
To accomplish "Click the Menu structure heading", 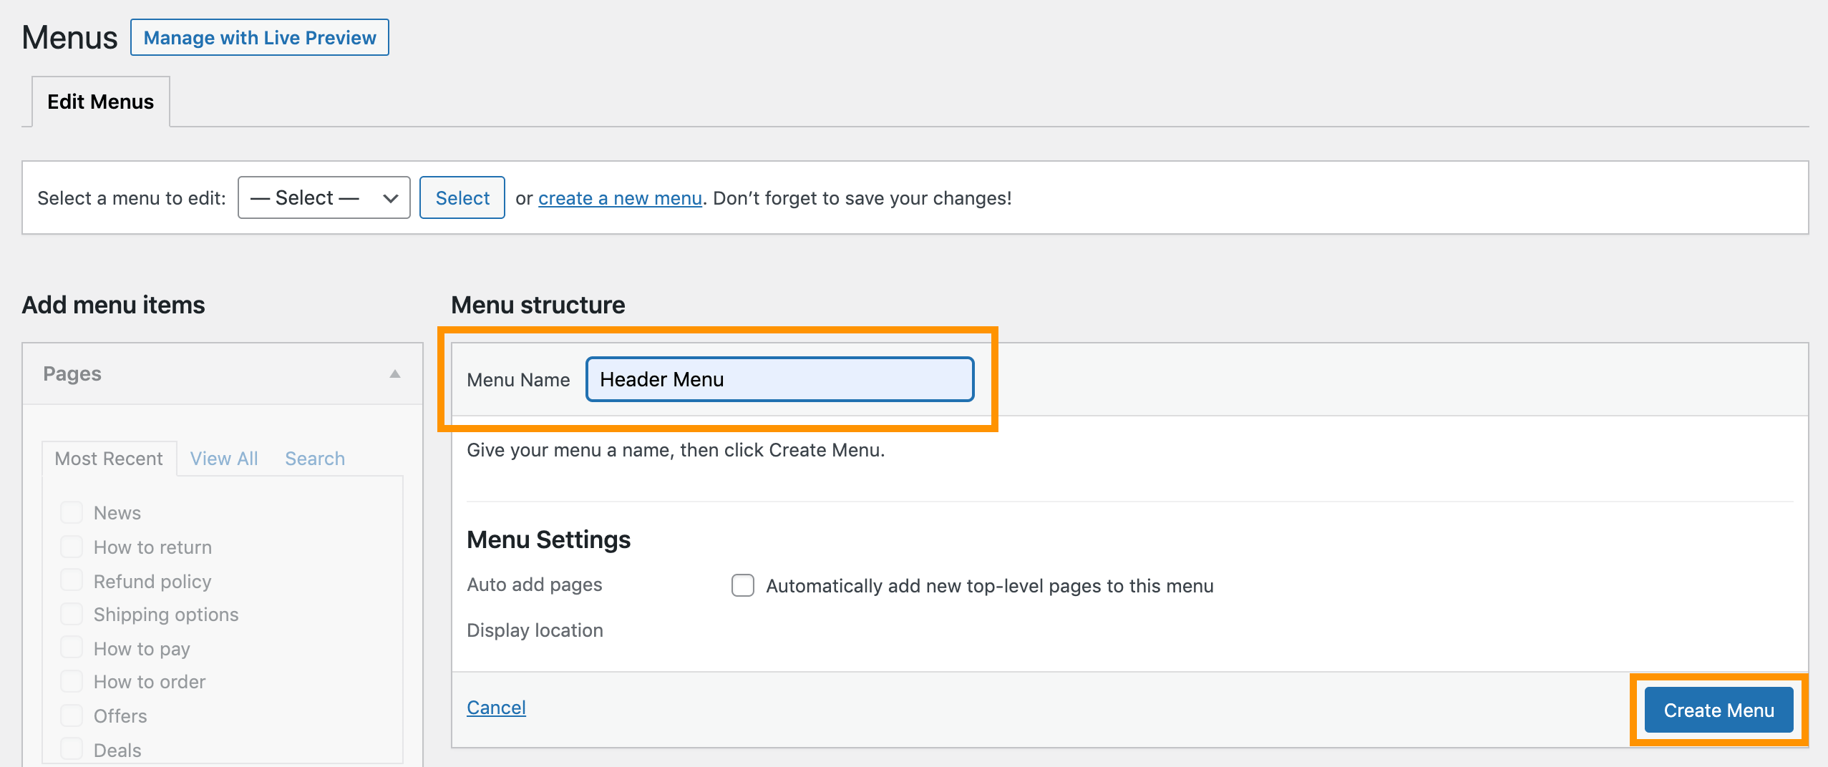I will point(538,305).
